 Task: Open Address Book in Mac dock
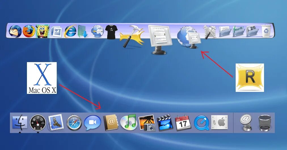[x=111, y=122]
